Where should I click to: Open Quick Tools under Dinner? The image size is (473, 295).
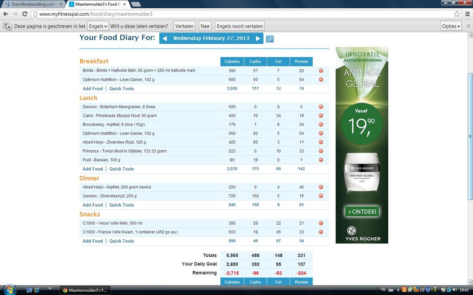121,205
